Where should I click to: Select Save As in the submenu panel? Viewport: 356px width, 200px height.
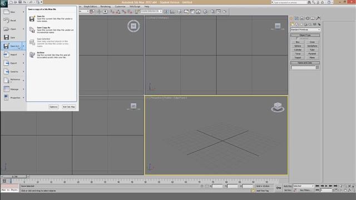[52, 18]
